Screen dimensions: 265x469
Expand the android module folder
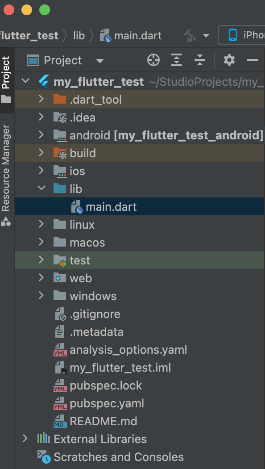click(x=41, y=135)
